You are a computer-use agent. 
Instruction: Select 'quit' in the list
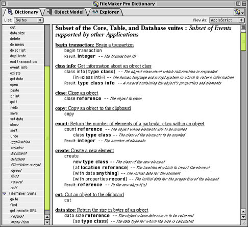click(13, 102)
